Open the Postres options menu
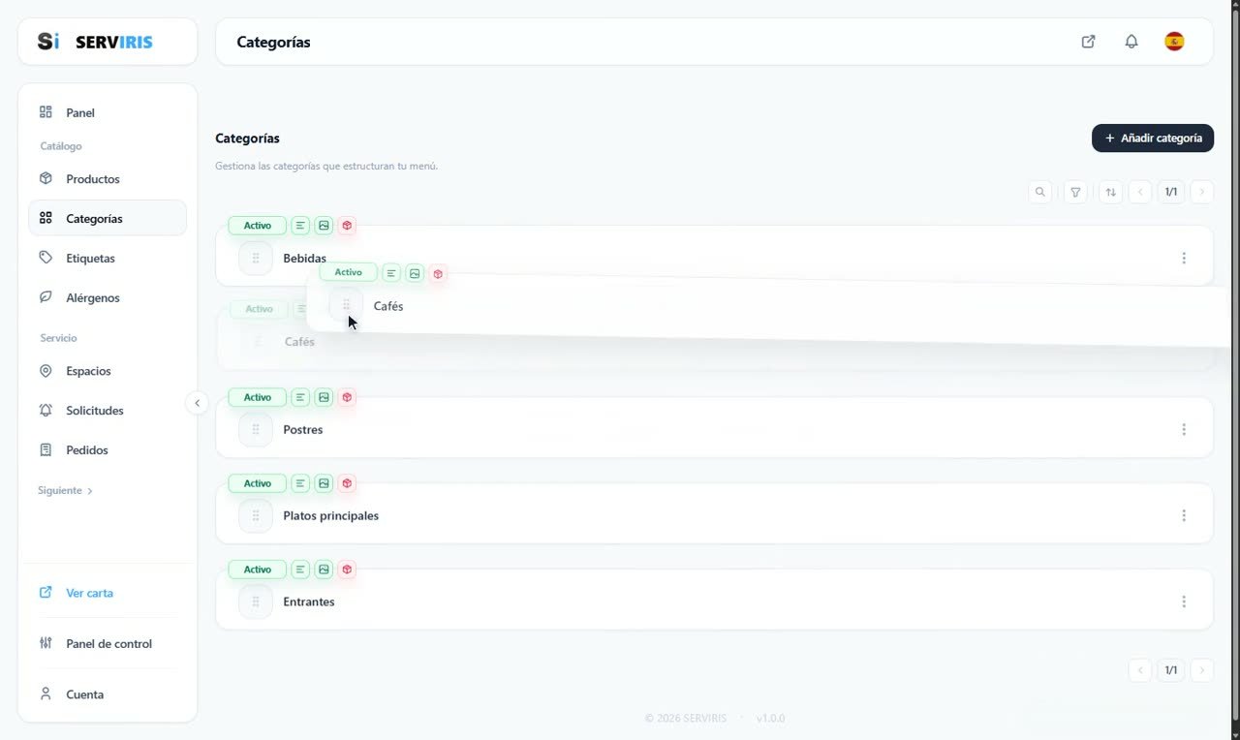This screenshot has height=740, width=1240. 1184,430
